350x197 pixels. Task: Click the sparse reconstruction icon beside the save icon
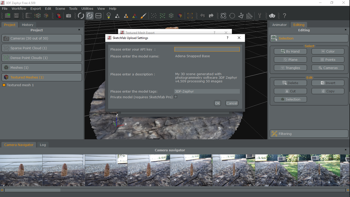pyautogui.click(x=29, y=16)
